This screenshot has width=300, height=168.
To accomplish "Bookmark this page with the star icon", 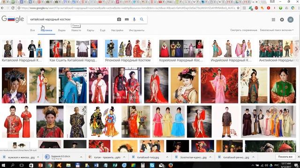I will (238, 8).
